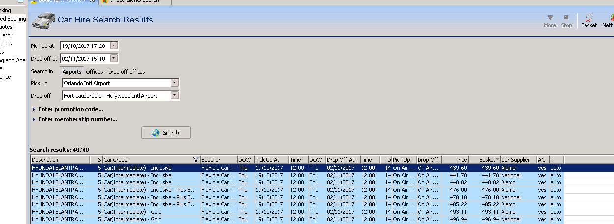Sort by the Pick Up At column header
The image size is (614, 224).
click(x=271, y=160)
